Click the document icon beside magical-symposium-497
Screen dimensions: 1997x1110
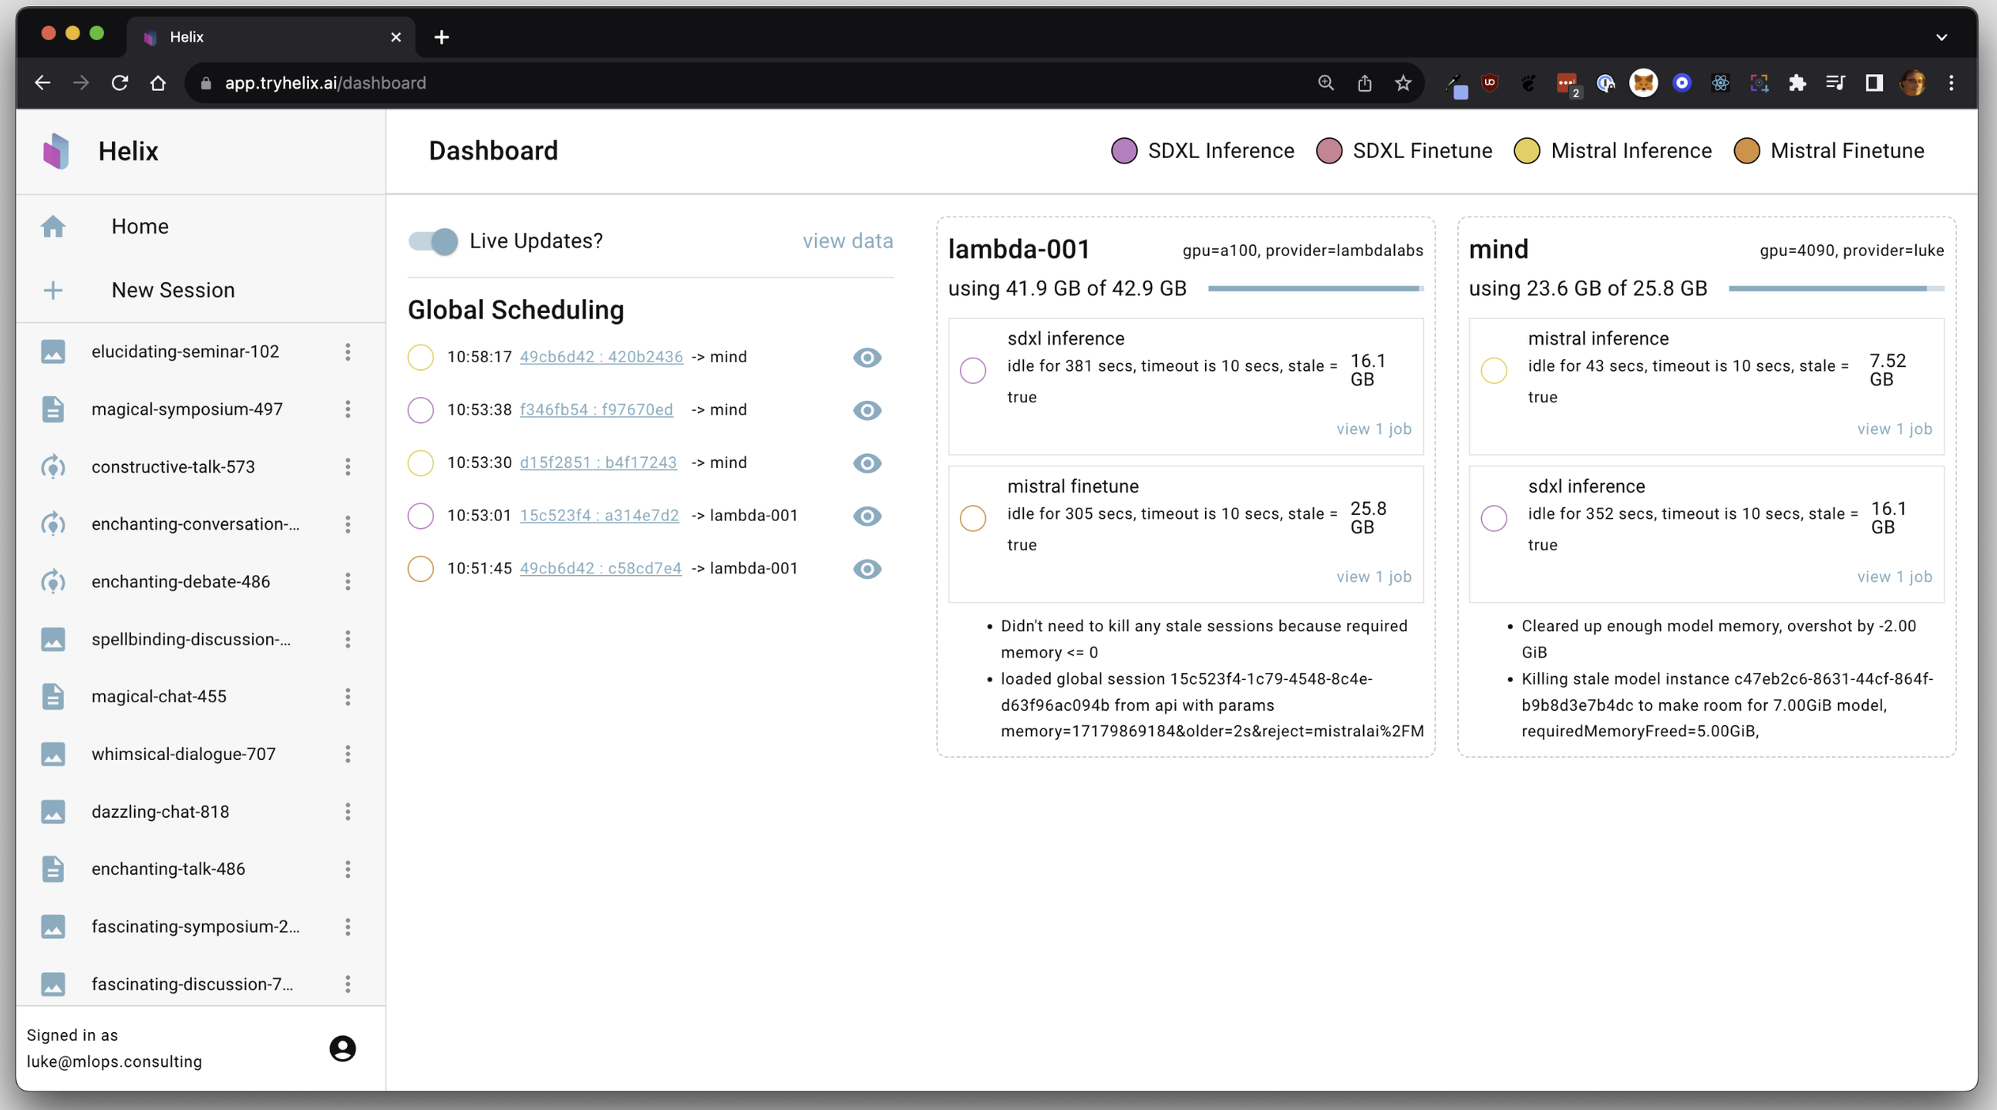click(52, 409)
